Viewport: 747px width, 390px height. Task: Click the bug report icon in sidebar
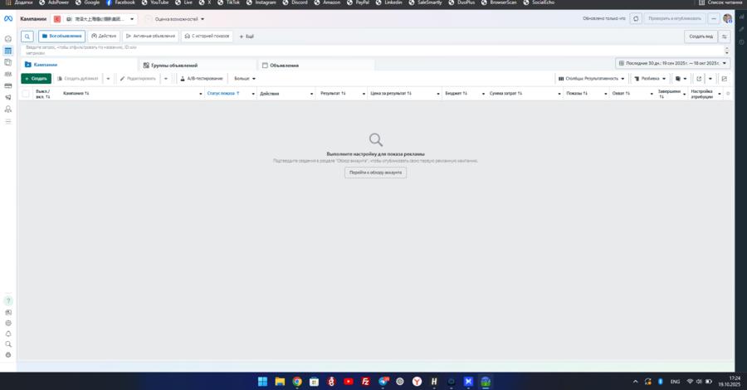pos(8,355)
